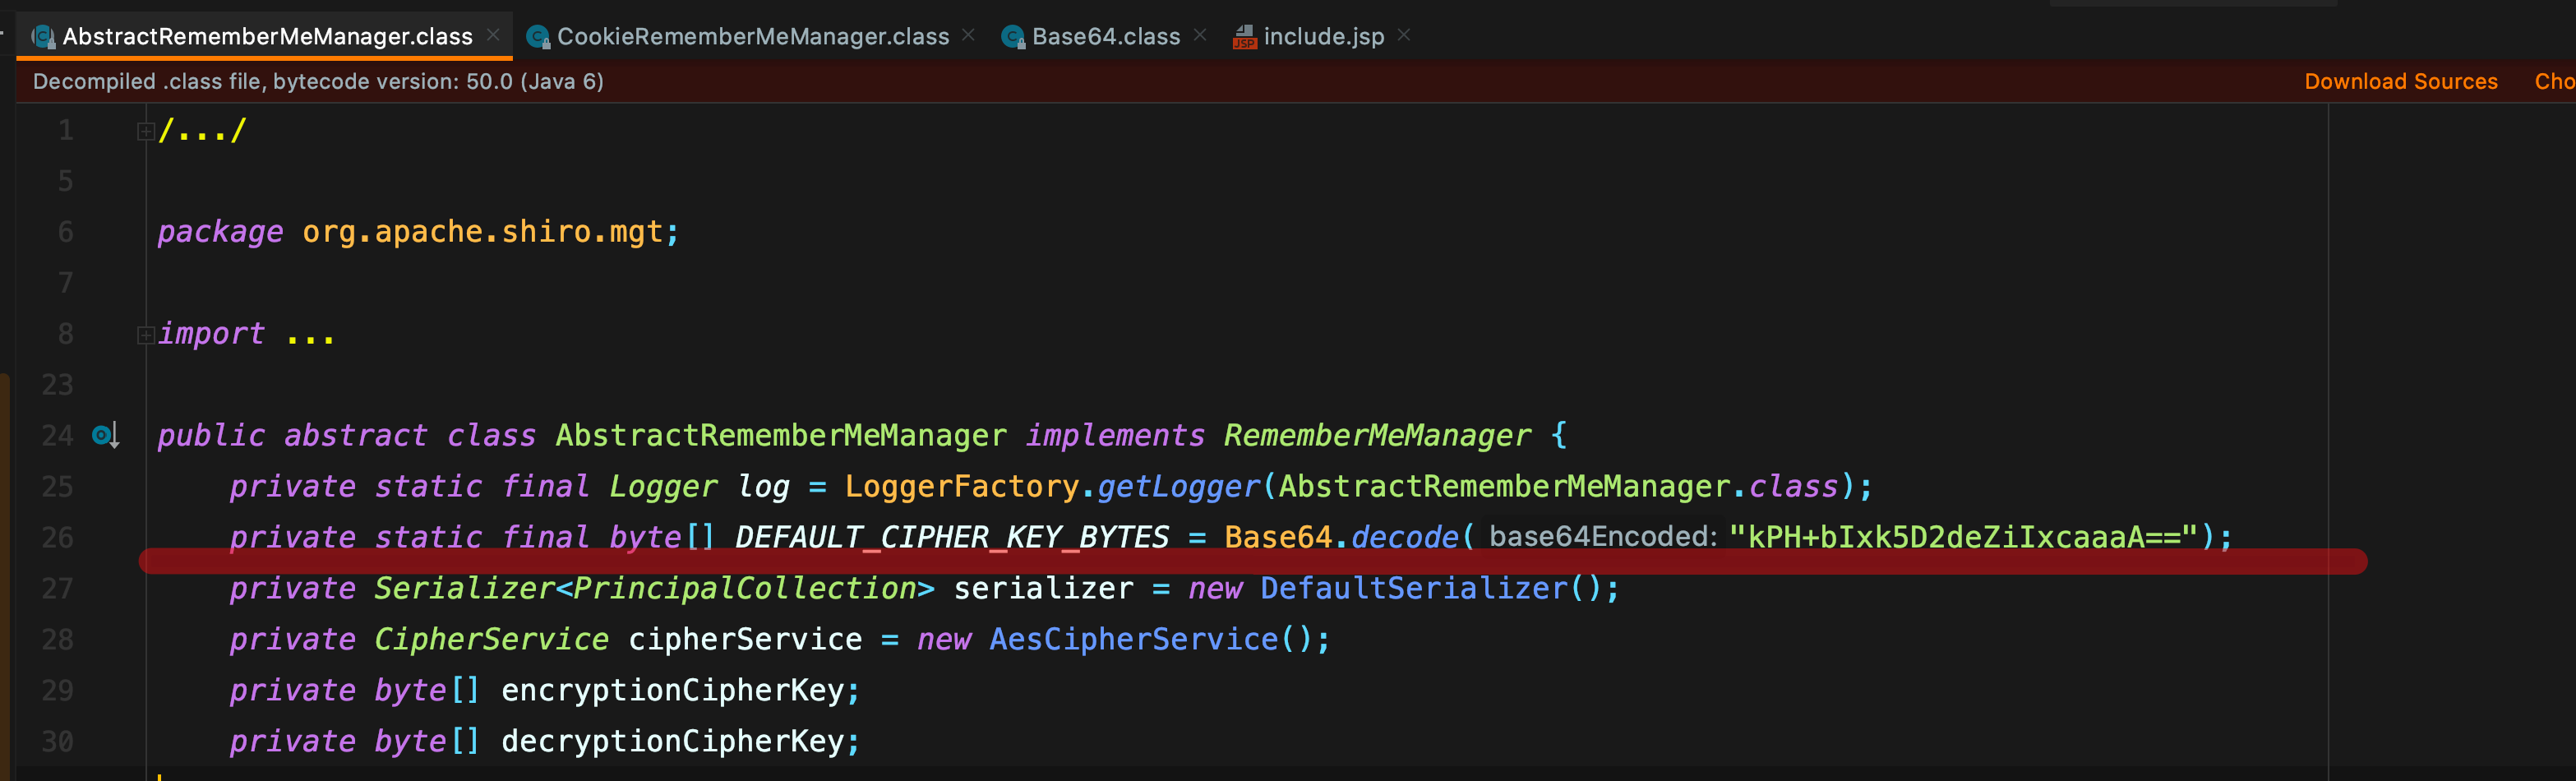
Task: Click the implementations gutter icon on line 24
Action: [x=105, y=435]
